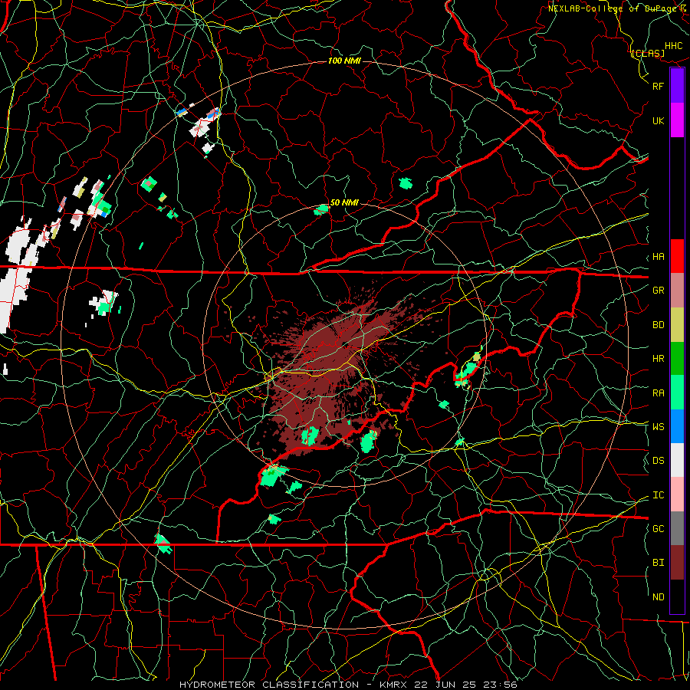Select the BD yellow legend swatch
690x690 pixels.
tap(677, 324)
